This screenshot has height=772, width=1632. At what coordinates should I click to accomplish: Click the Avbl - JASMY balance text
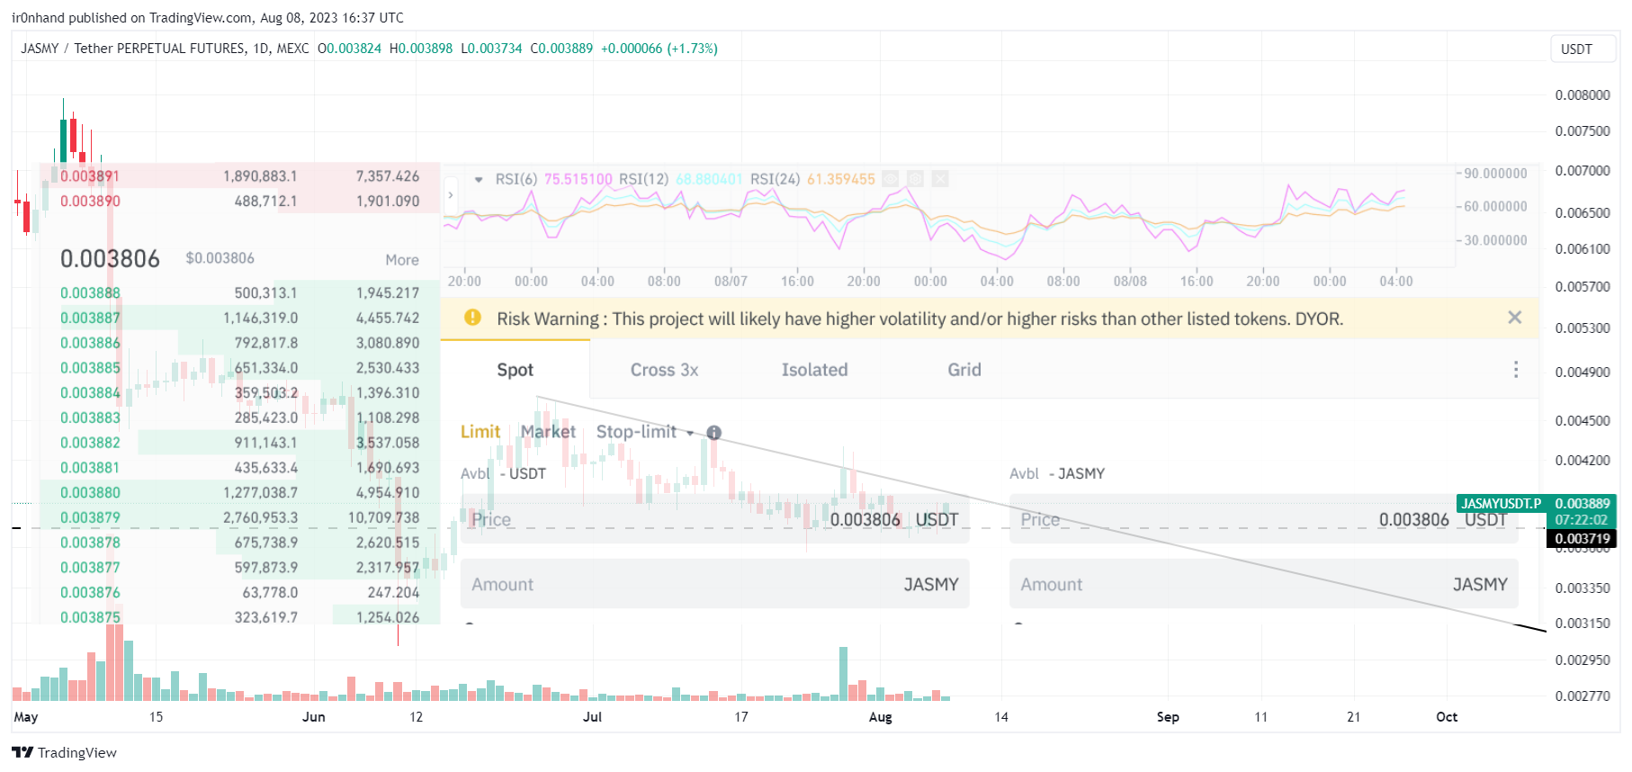tap(1057, 473)
